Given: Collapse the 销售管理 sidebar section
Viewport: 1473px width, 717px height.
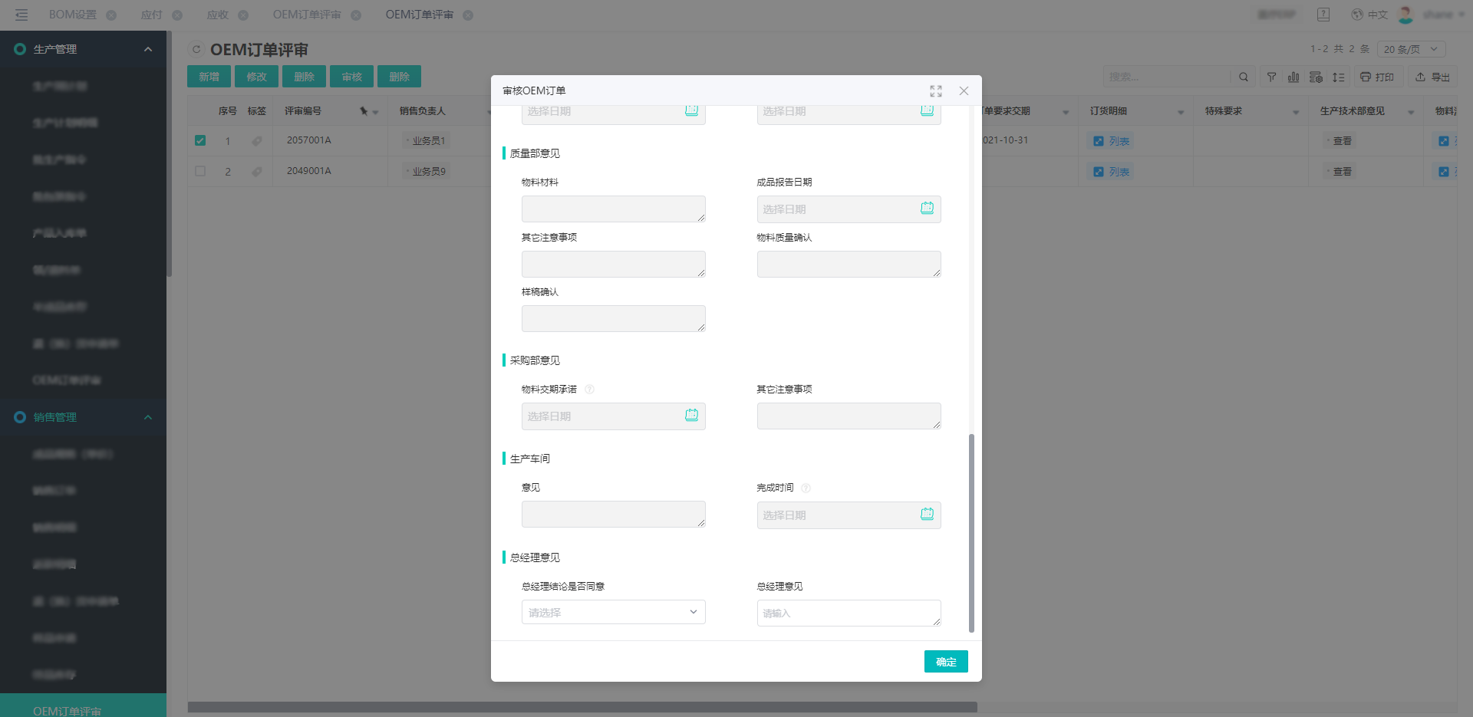Looking at the screenshot, I should point(83,417).
